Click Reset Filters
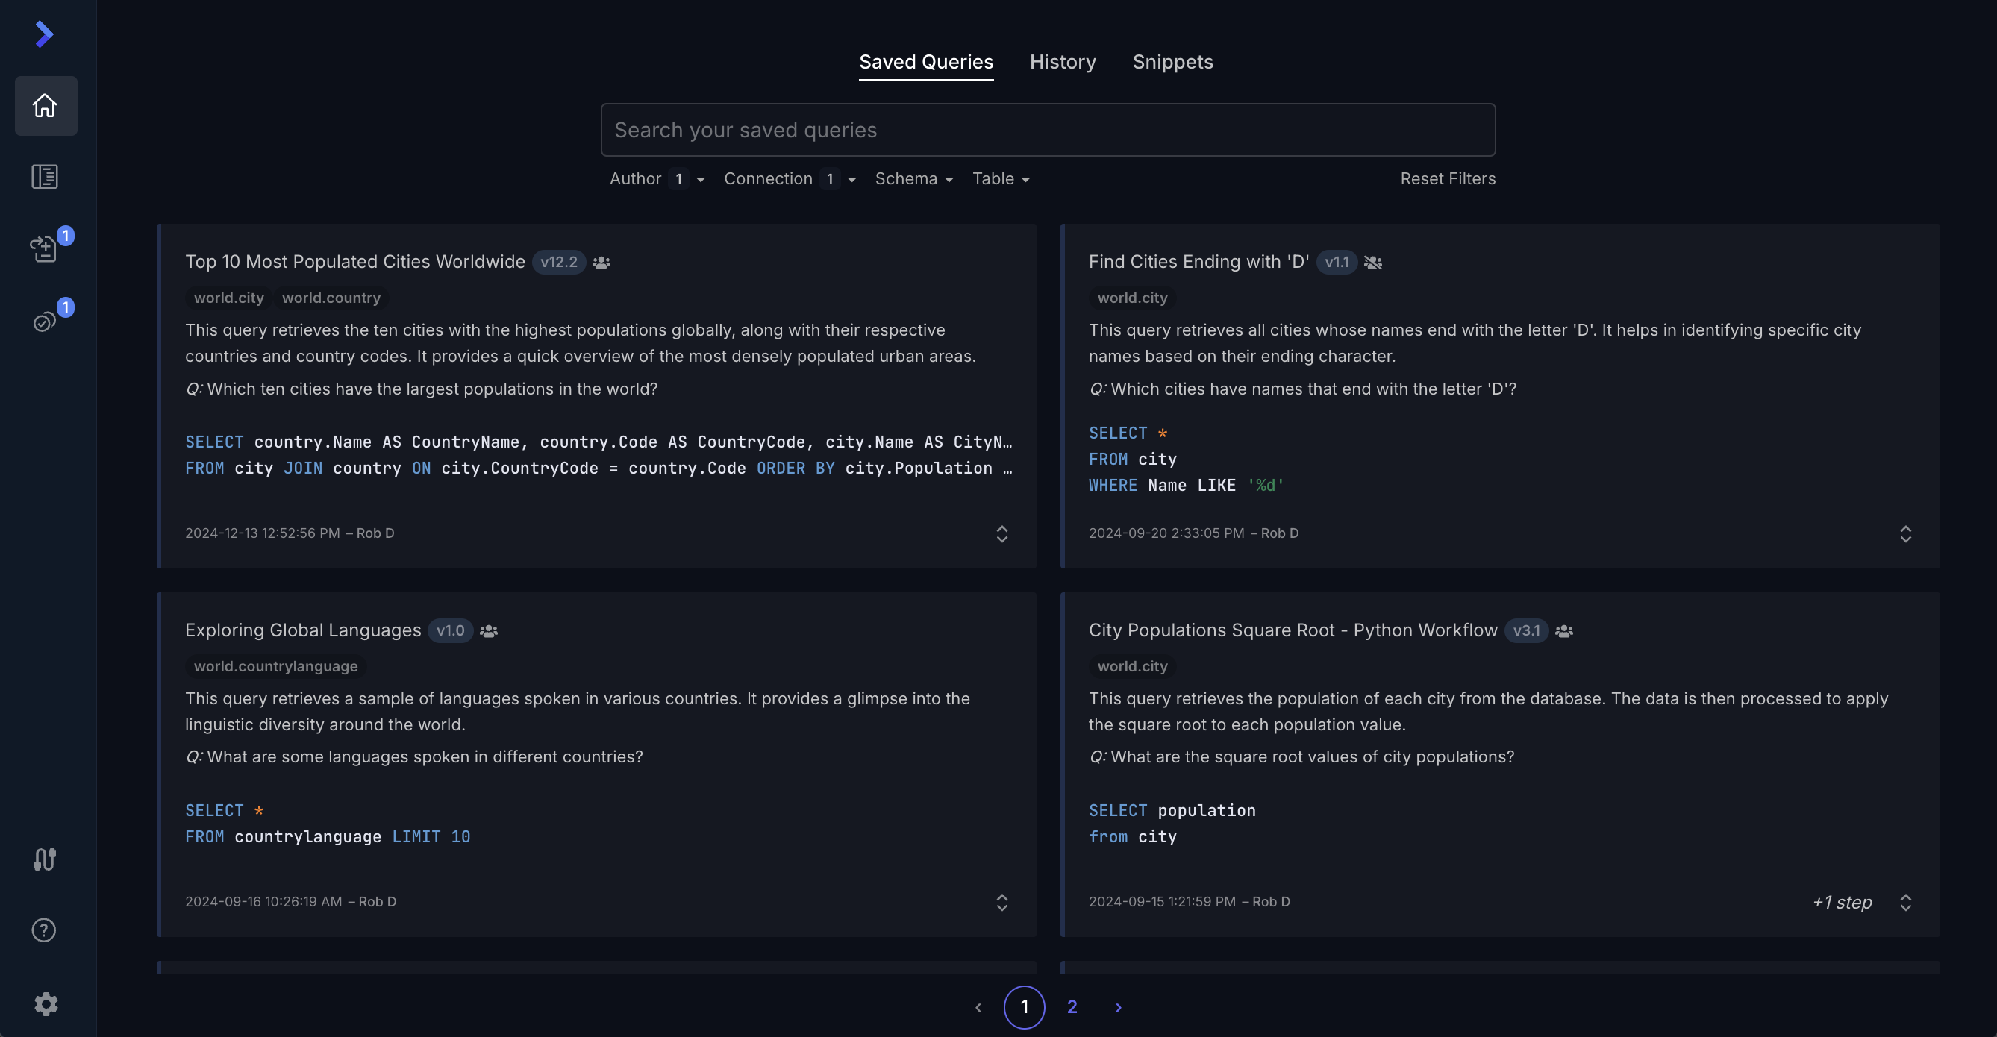 click(1447, 179)
